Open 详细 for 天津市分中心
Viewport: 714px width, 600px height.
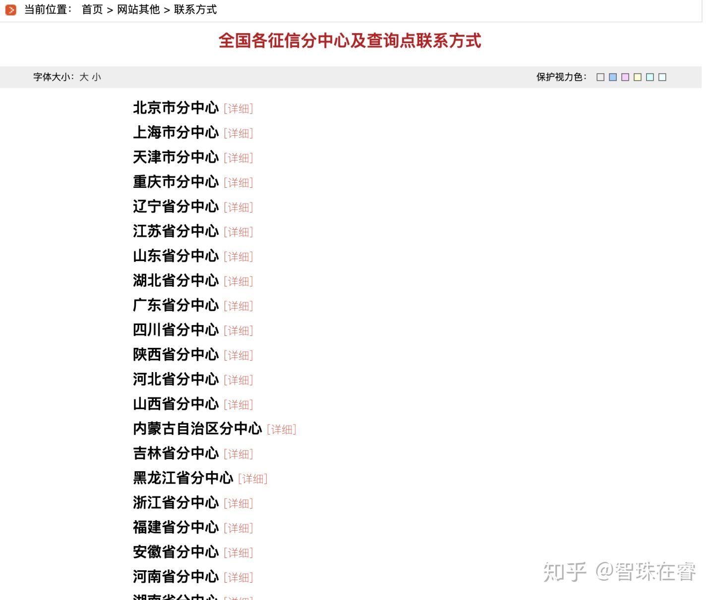tap(238, 158)
